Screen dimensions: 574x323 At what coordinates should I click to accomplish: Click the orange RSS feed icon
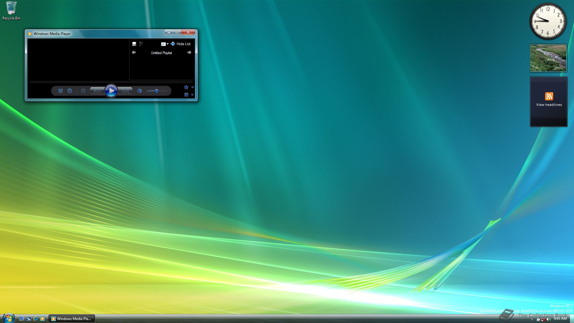coord(549,96)
